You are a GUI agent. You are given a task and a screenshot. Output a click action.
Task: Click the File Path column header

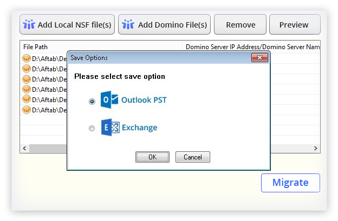101,47
